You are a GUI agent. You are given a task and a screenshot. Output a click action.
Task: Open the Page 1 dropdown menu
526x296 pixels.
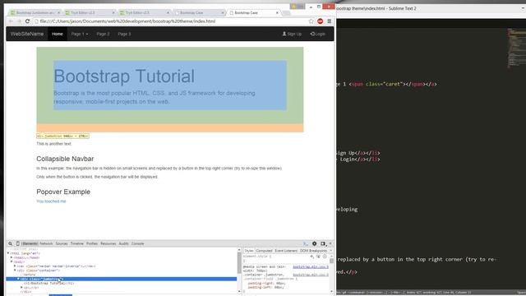coord(80,34)
